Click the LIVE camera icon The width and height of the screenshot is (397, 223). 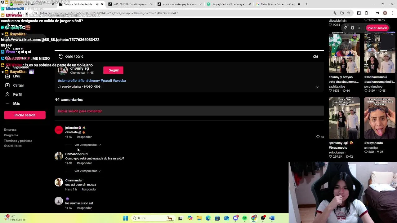(x=7, y=76)
